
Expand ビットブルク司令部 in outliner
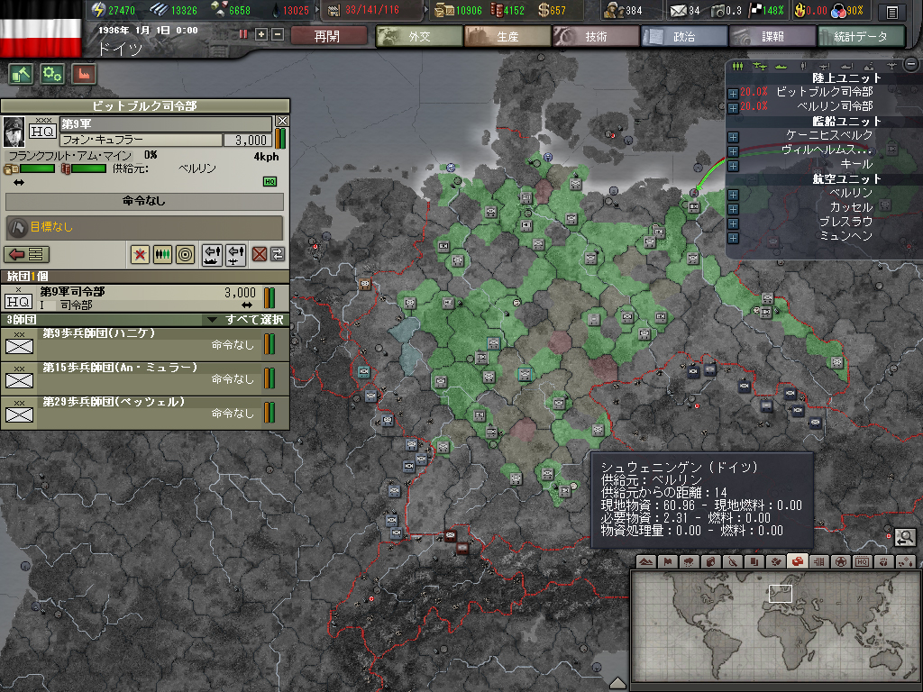733,94
